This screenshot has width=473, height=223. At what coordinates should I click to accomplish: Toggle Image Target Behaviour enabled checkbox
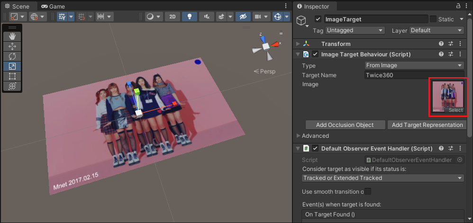(x=315, y=54)
